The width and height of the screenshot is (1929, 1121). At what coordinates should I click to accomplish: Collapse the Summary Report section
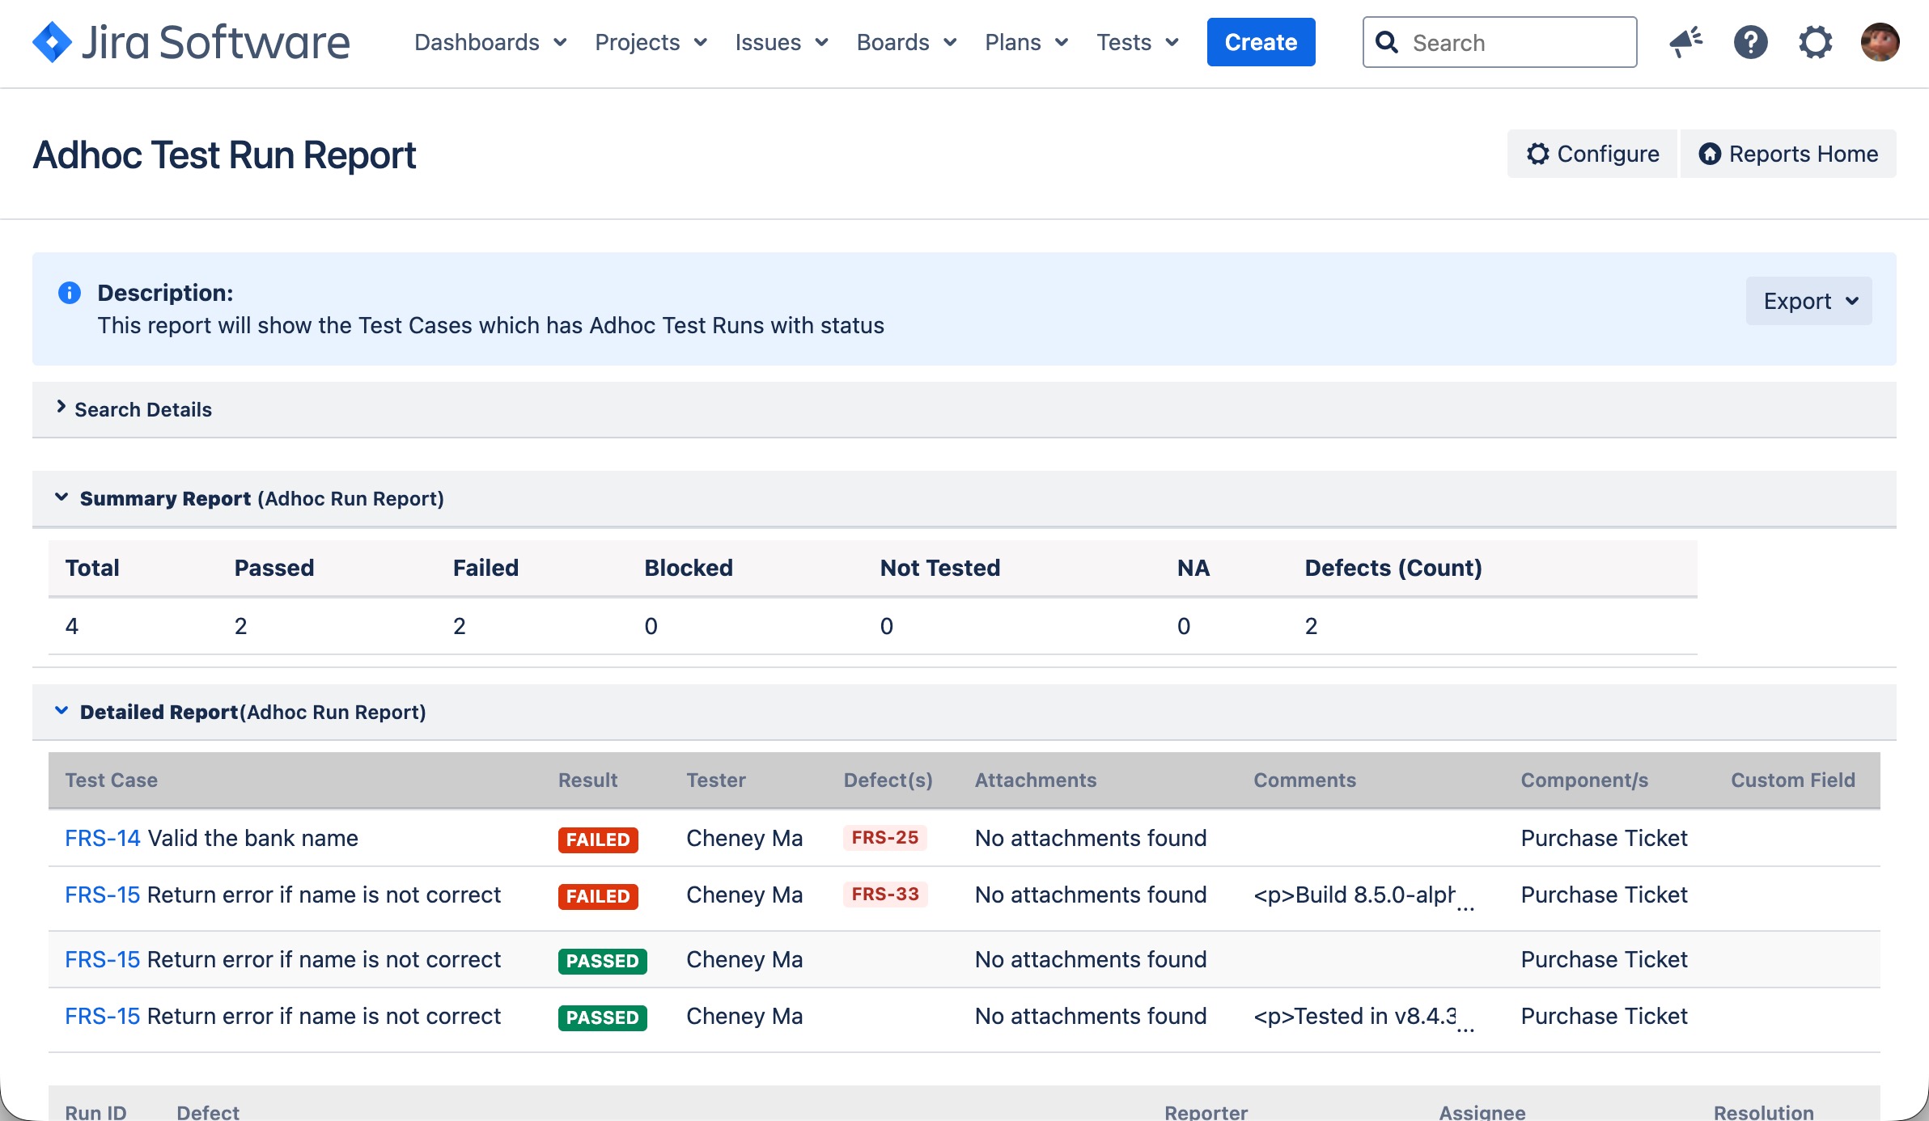(61, 497)
